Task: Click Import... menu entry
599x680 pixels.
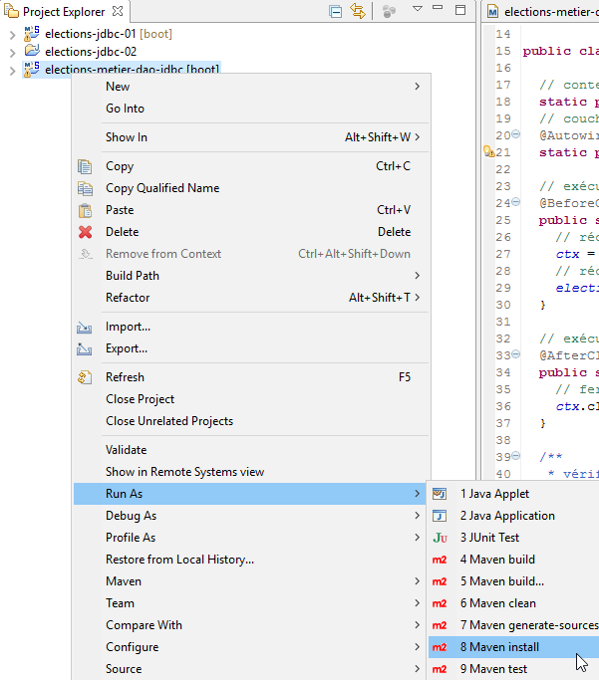Action: pos(128,327)
